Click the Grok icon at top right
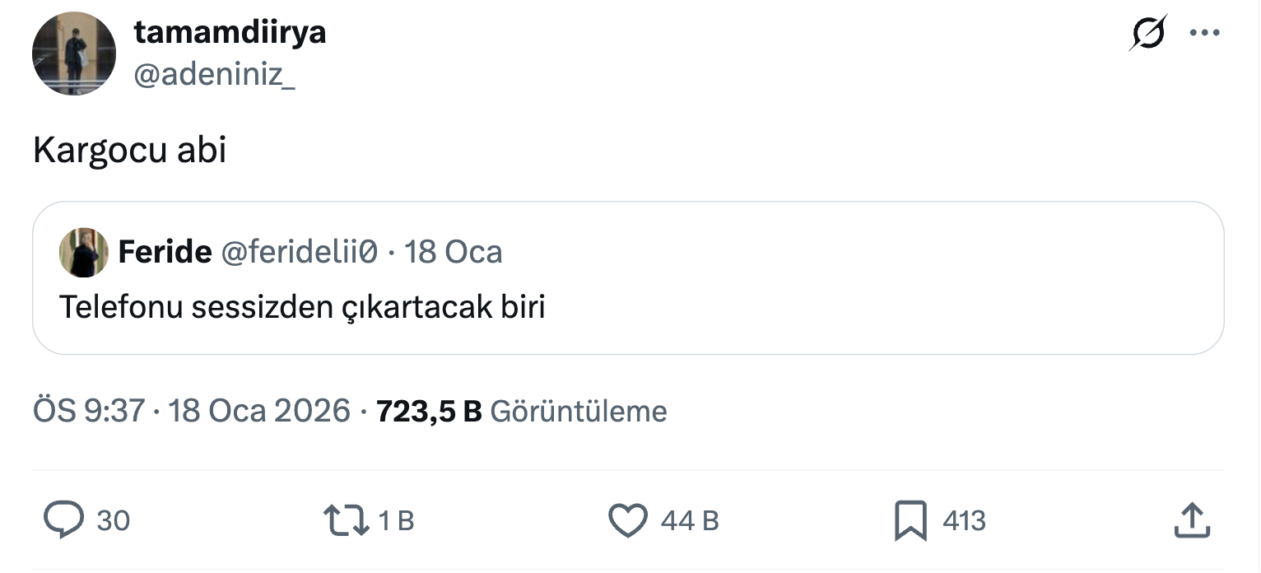 (1148, 32)
